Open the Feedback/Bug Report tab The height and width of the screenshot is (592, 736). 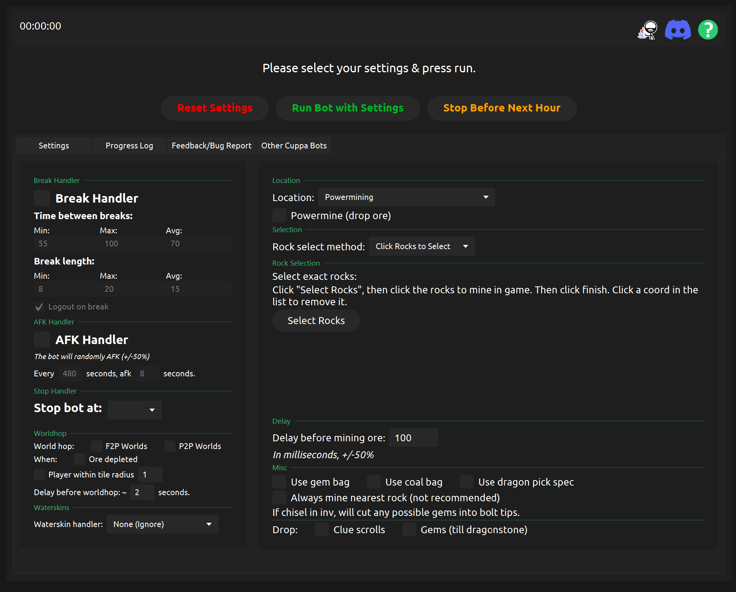tap(211, 146)
